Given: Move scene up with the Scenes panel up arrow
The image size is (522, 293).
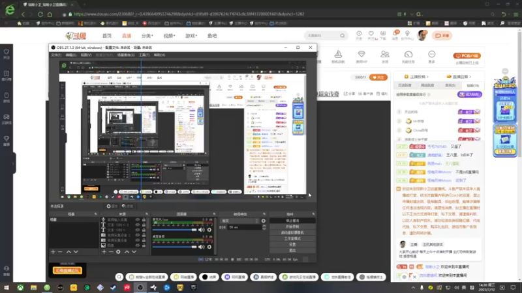Looking at the screenshot, I should pyautogui.click(x=69, y=252).
